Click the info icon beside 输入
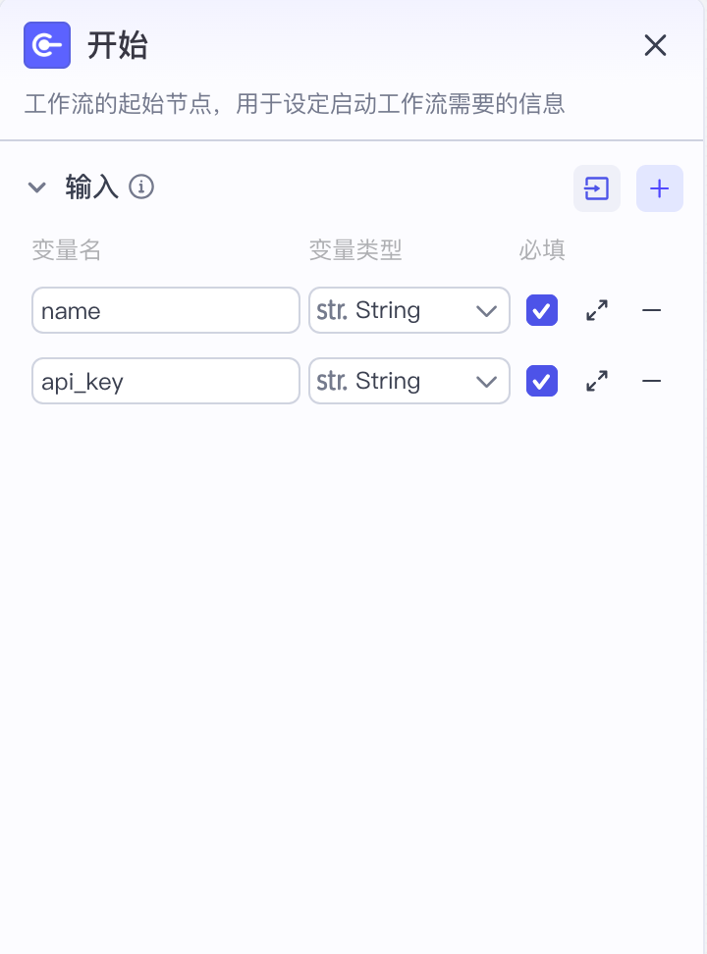 click(x=142, y=186)
